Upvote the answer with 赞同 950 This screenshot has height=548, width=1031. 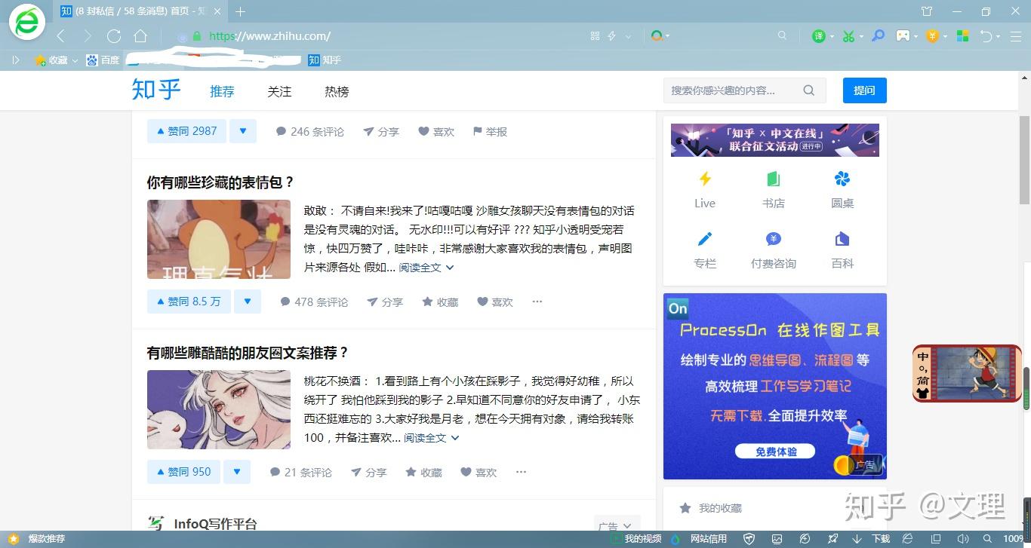coord(183,472)
